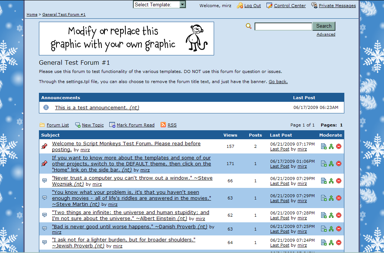Delete the Welcome to Script Monkeys thread
Screen dimensions: 384x253
pos(339,146)
